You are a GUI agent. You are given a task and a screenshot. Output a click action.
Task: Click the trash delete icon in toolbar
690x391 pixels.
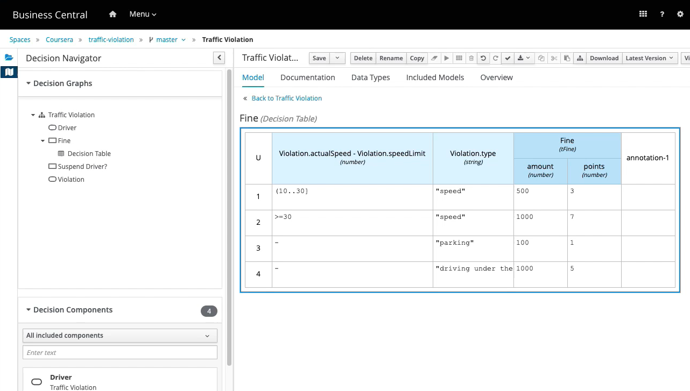[x=471, y=58]
